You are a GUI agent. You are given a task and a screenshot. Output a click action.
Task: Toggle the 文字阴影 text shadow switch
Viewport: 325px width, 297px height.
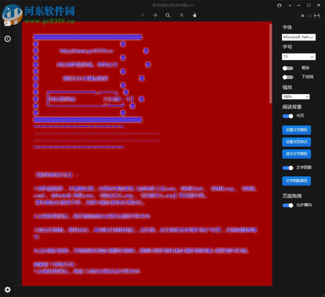pos(287,168)
